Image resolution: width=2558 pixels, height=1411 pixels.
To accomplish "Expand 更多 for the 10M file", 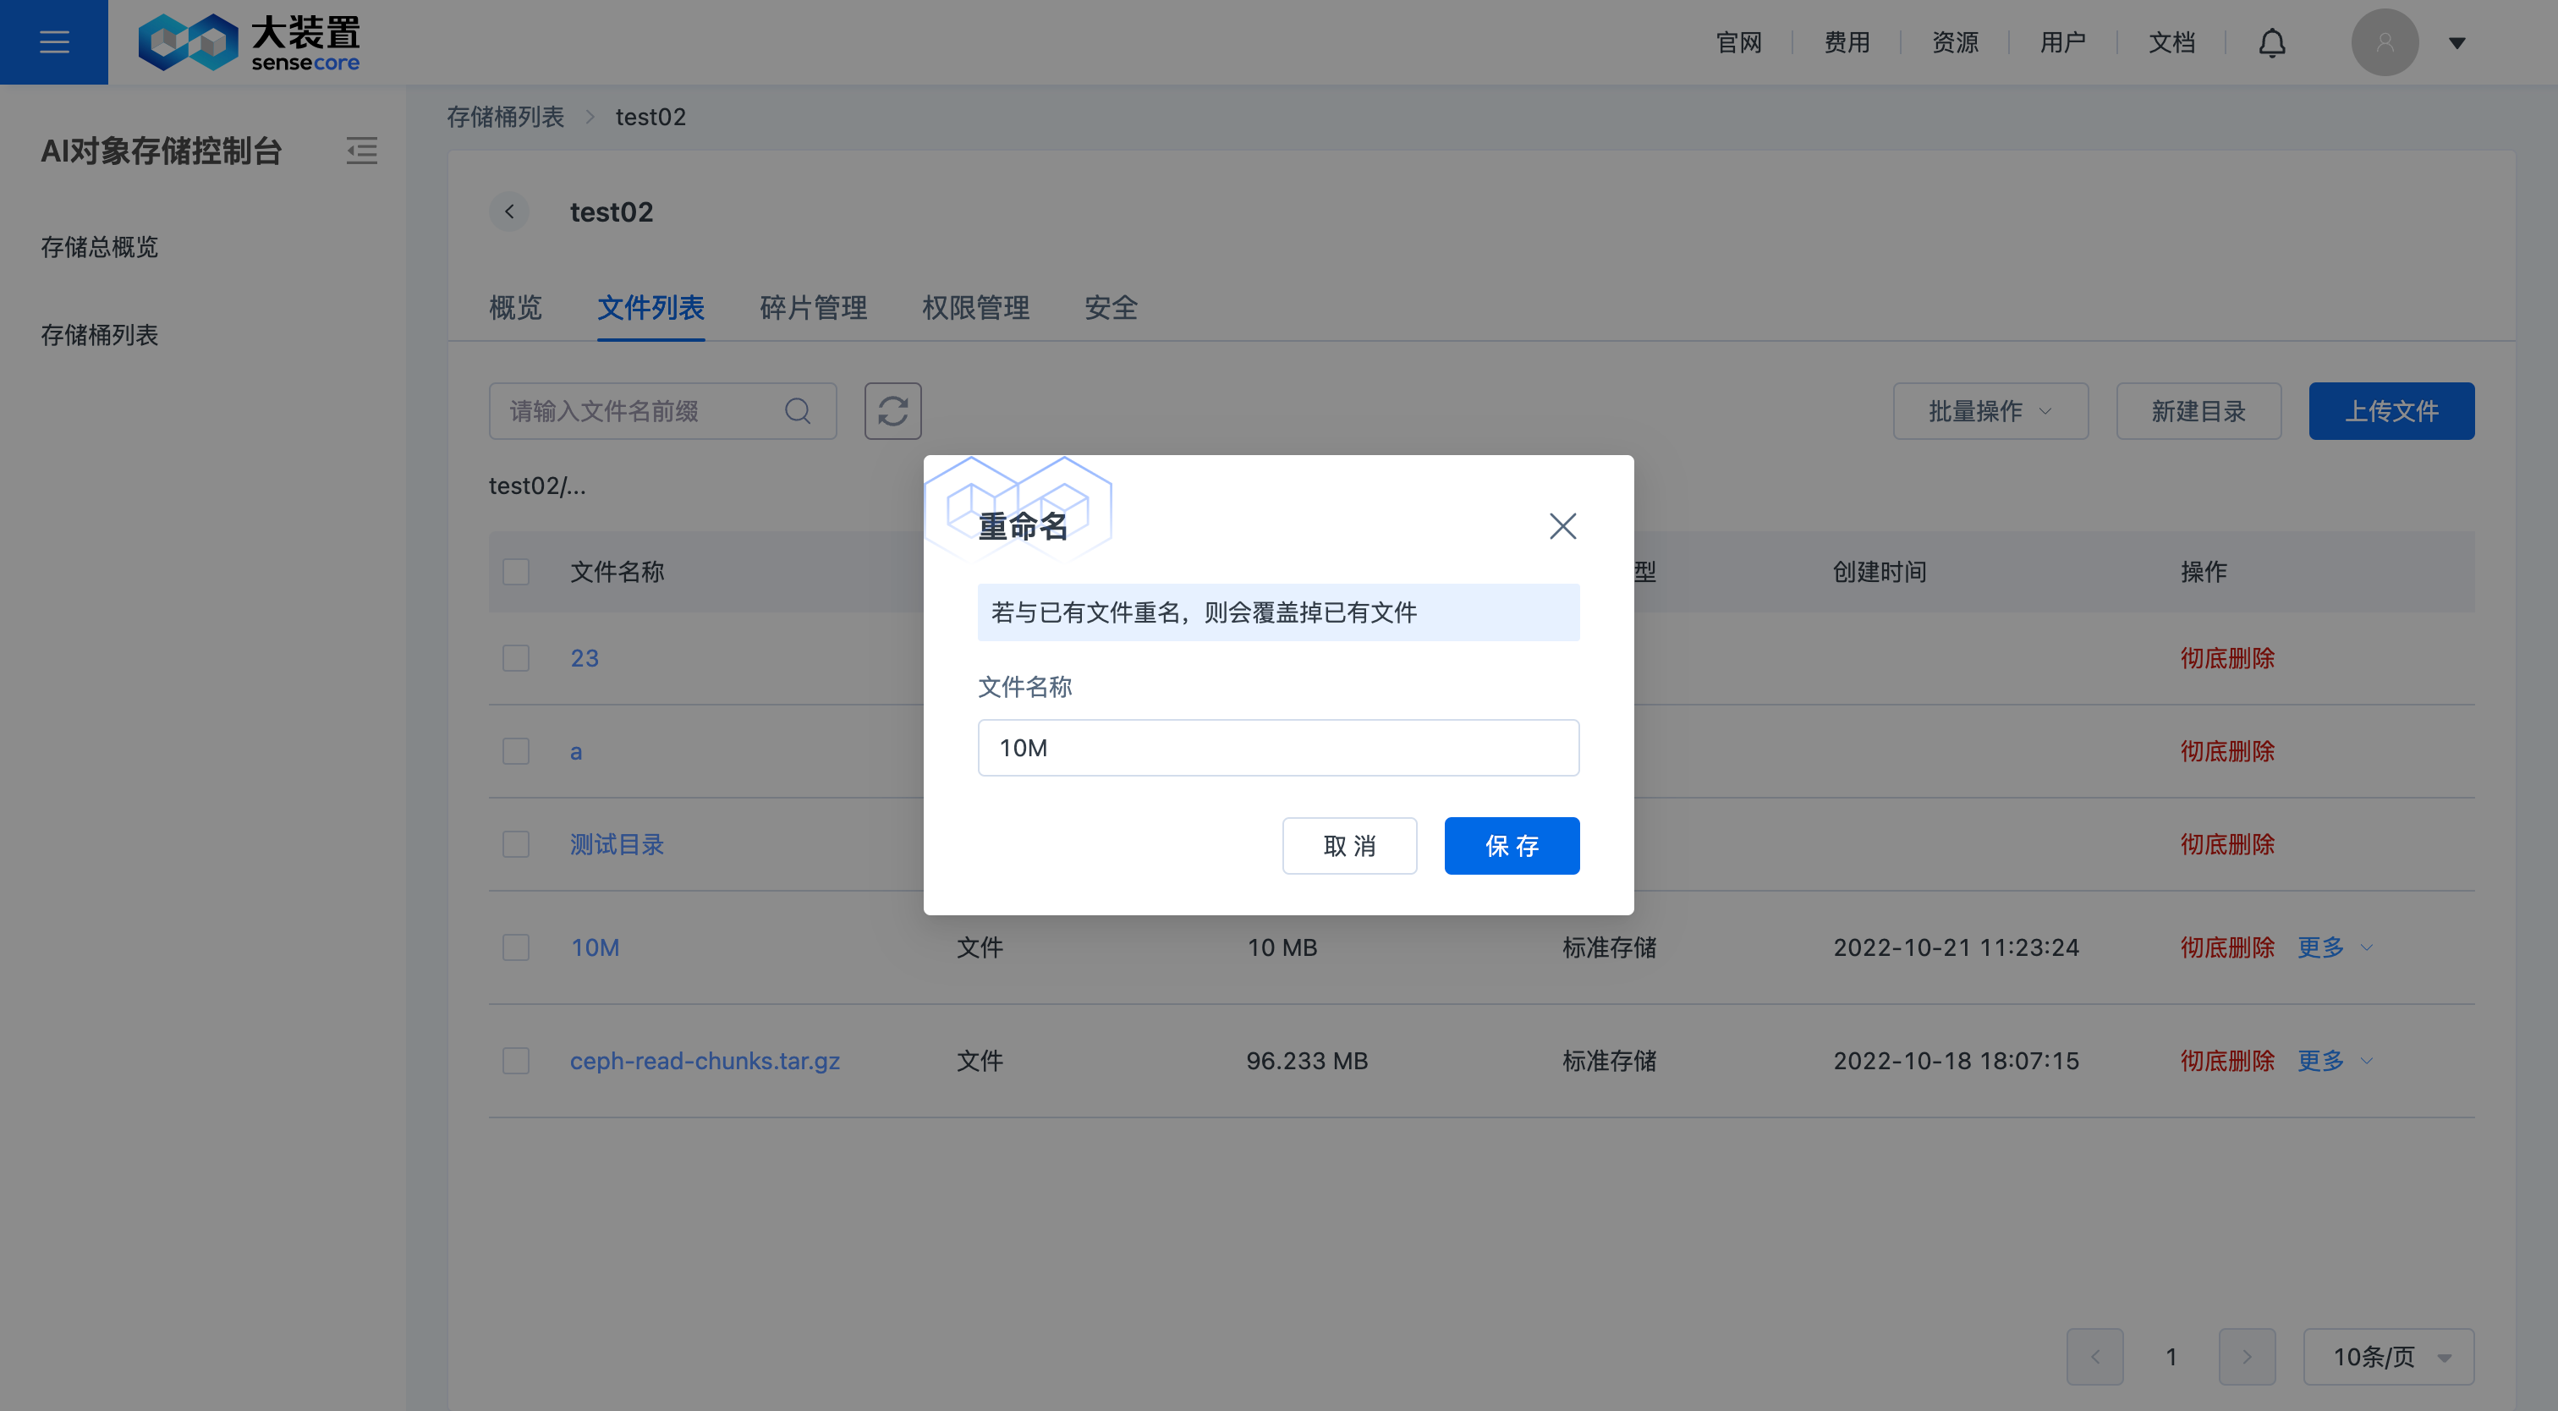I will [x=2335, y=947].
